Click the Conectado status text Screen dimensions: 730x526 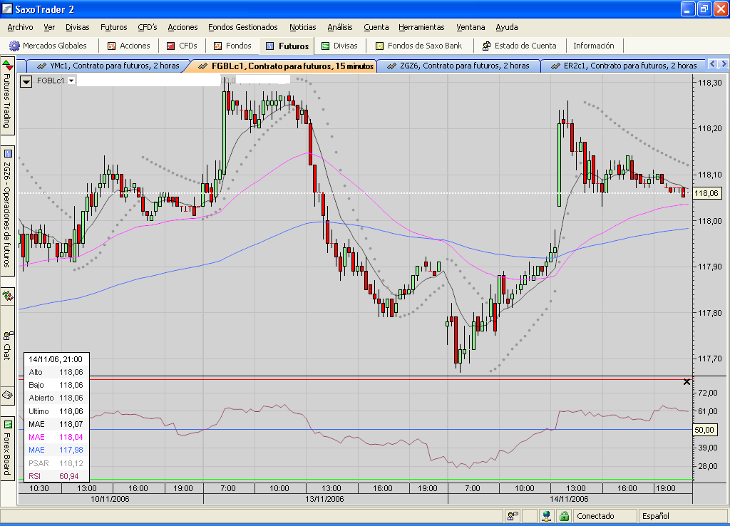595,516
